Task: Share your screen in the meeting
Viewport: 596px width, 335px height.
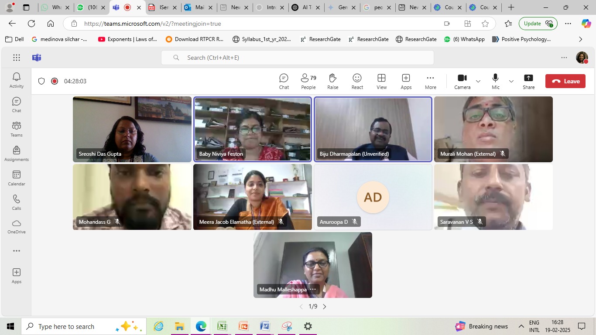Action: (x=529, y=81)
